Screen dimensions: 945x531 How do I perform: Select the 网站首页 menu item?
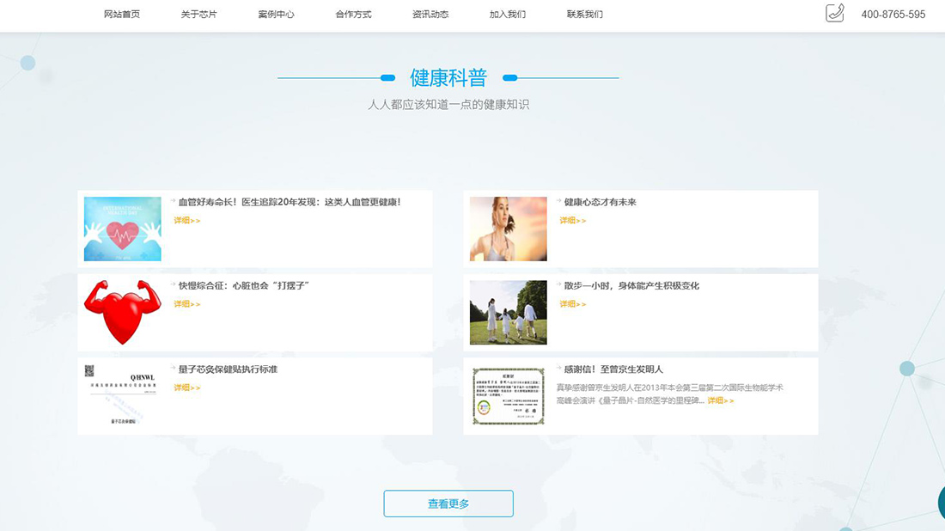tap(121, 14)
